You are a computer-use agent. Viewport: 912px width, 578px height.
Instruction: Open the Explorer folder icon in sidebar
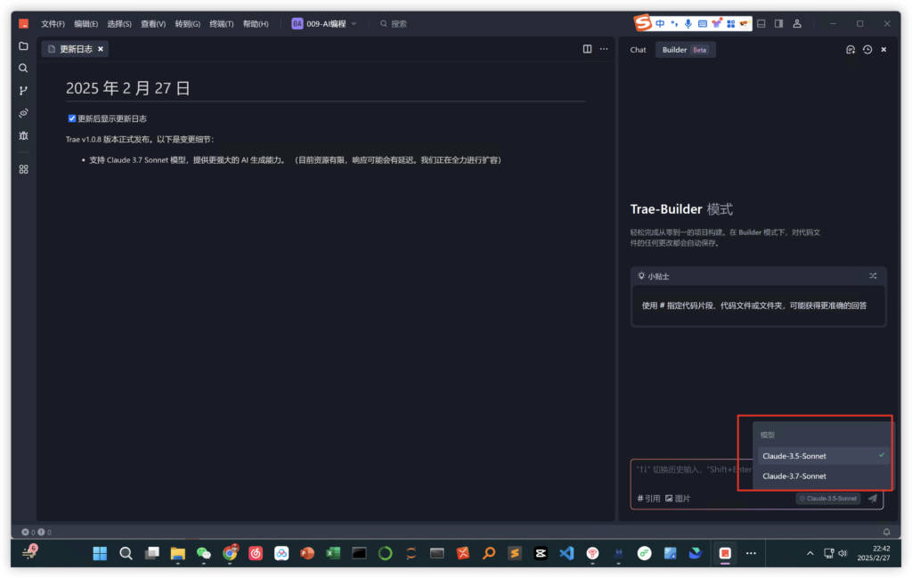coord(23,46)
